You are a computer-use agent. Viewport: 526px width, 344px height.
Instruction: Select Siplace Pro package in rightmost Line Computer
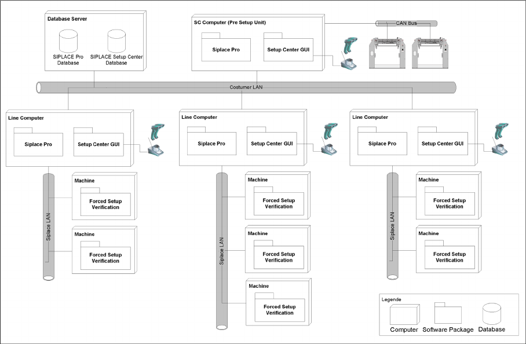[x=382, y=141]
